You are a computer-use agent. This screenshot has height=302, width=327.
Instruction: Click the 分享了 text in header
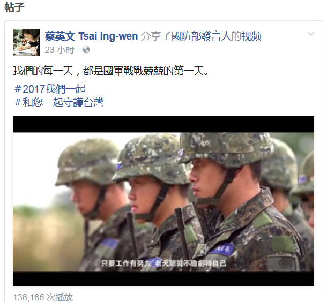[156, 36]
